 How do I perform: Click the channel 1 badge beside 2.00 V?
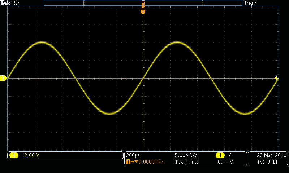[14, 155]
